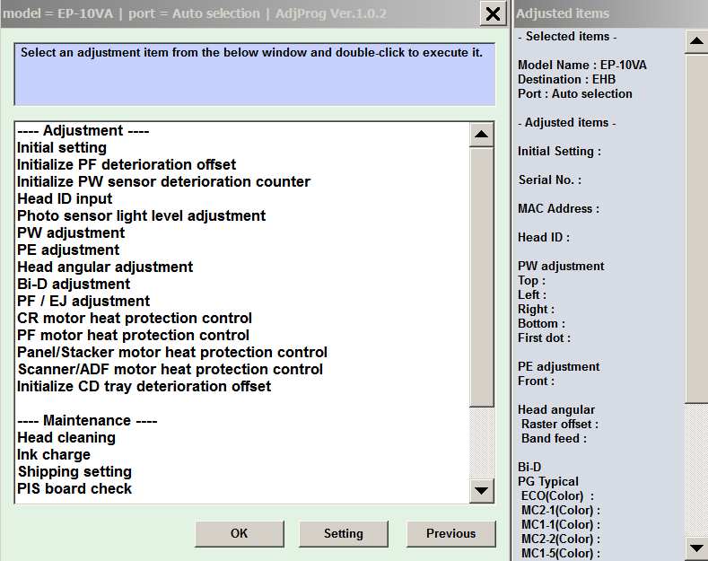Select 'PF / EJ adjustment' item
Screen dimensions: 708x561
pos(83,301)
